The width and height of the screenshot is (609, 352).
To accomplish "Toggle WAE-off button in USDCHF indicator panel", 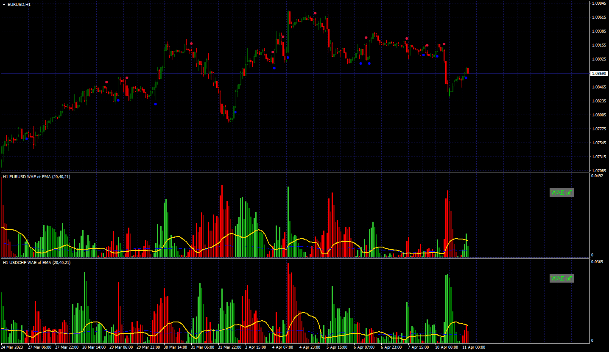I will (562, 278).
